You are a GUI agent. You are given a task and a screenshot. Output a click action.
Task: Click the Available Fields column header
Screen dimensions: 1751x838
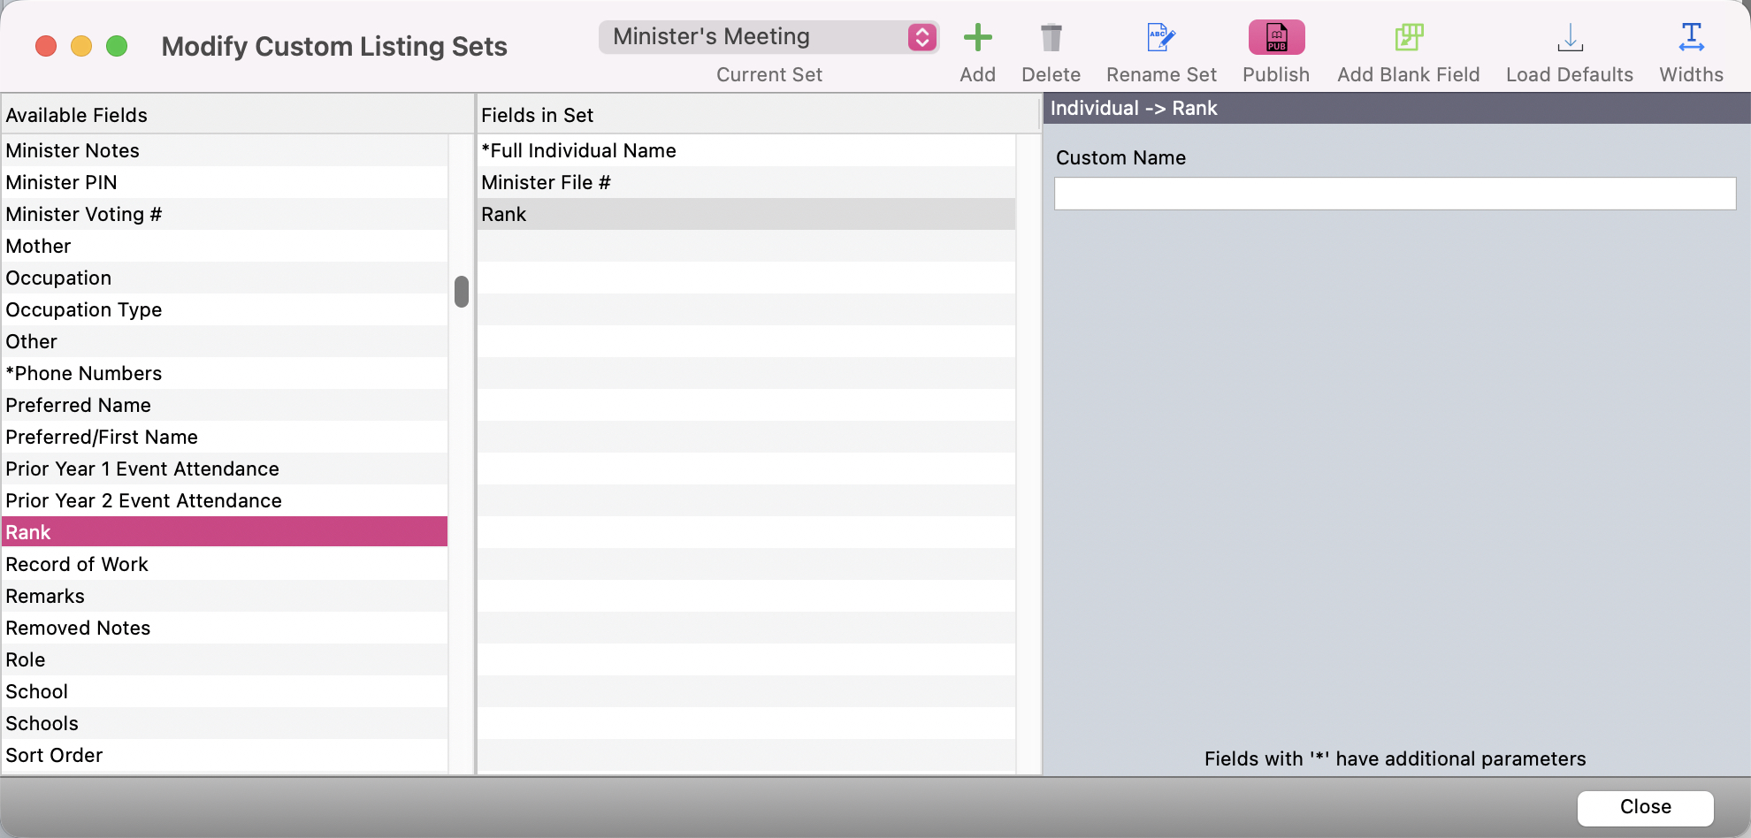click(237, 115)
